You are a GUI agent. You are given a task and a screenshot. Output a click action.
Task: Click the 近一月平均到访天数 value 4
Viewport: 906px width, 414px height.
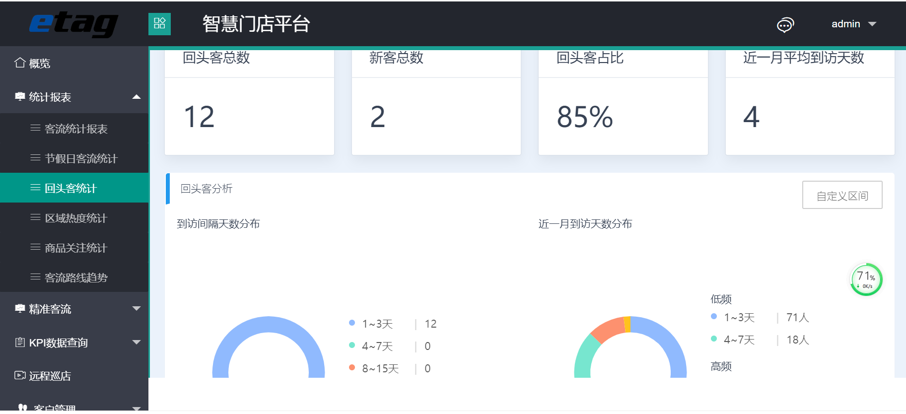click(751, 117)
